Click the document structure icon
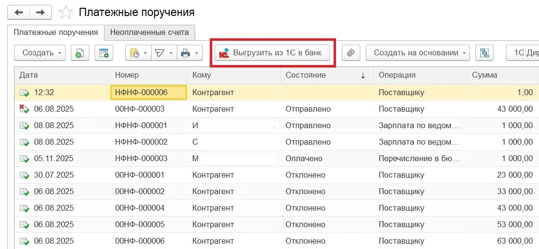The height and width of the screenshot is (249, 539). pyautogui.click(x=484, y=53)
